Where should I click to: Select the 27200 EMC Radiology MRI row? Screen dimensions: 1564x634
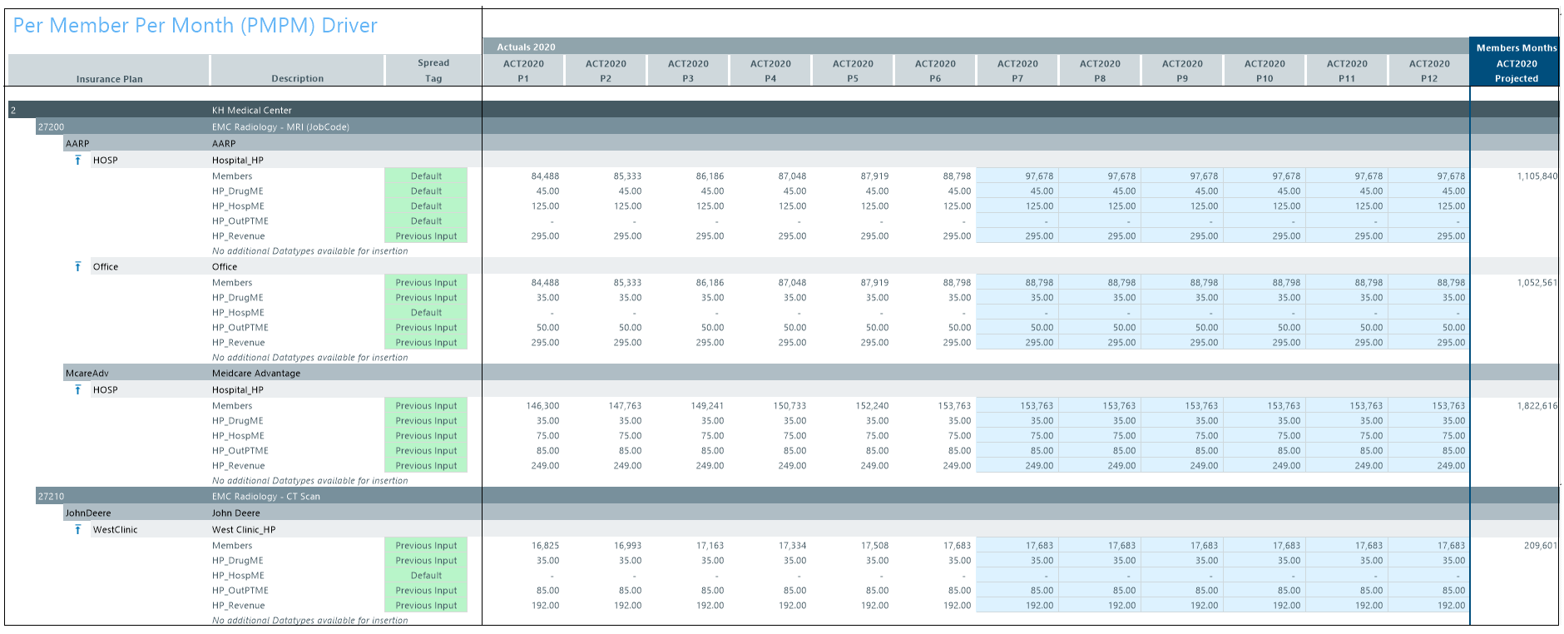click(797, 126)
